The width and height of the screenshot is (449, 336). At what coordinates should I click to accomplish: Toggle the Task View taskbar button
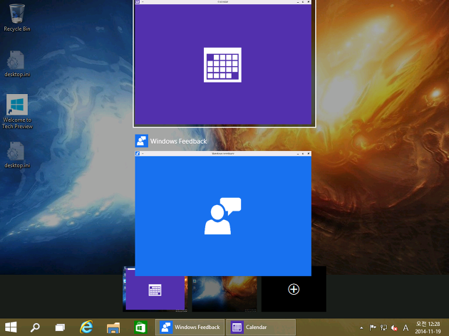60,327
